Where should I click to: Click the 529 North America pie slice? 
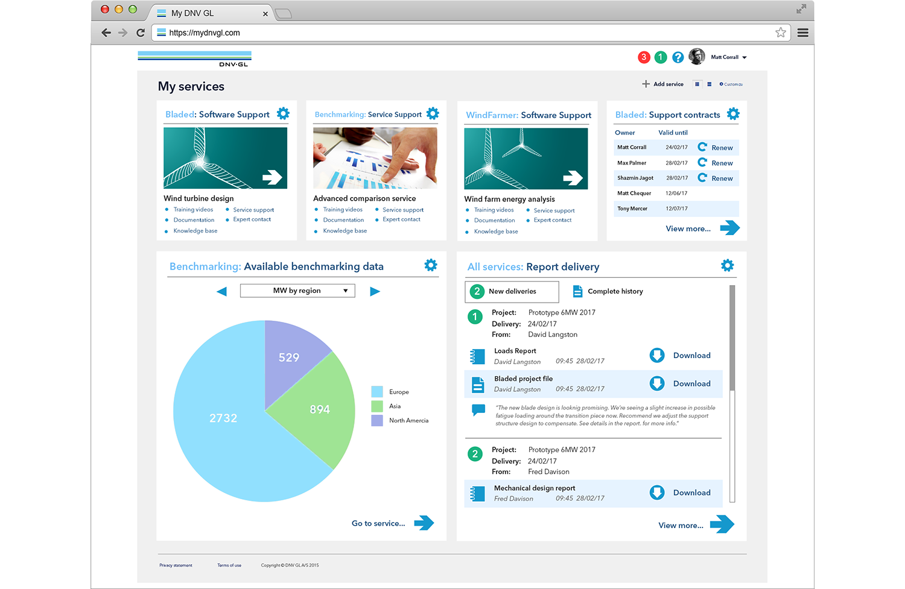[289, 357]
